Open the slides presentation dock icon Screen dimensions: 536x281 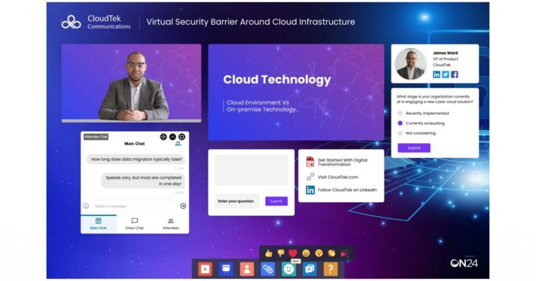(226, 268)
